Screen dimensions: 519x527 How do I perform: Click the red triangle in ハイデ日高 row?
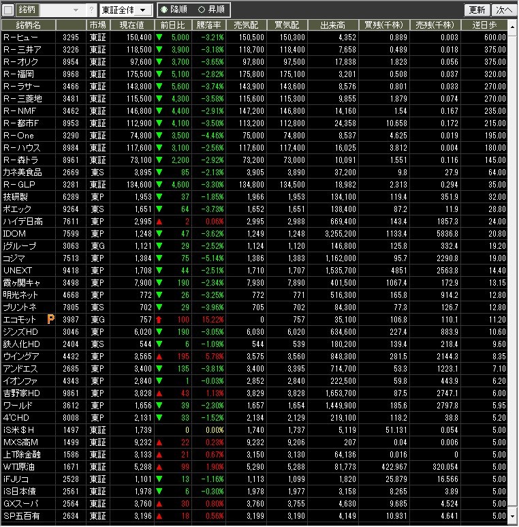(x=159, y=222)
